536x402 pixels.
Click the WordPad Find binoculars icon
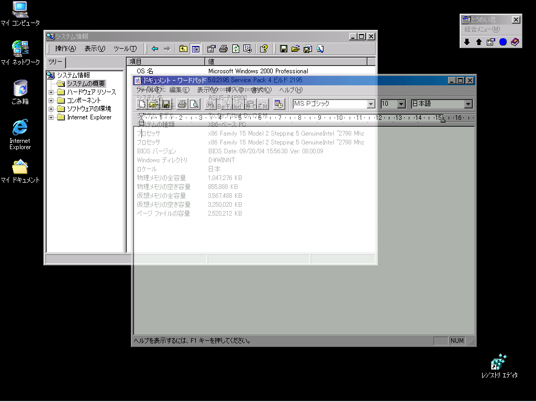coord(211,104)
